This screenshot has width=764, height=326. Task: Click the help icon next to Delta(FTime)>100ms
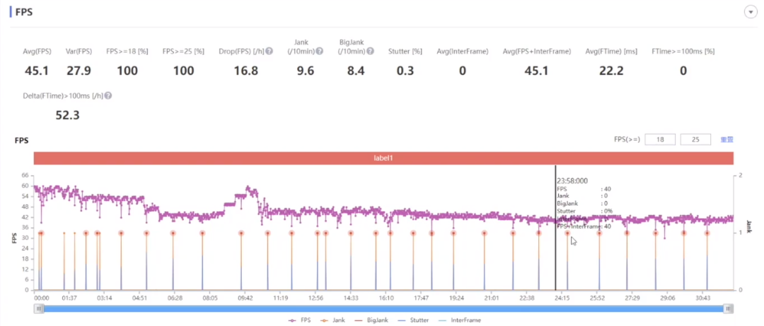point(108,95)
